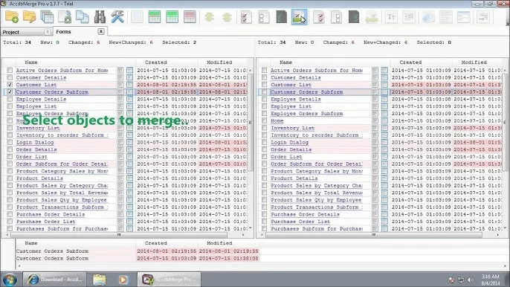Open Windows Explorer folder icon on taskbar
The image size is (510, 287).
pyautogui.click(x=100, y=279)
